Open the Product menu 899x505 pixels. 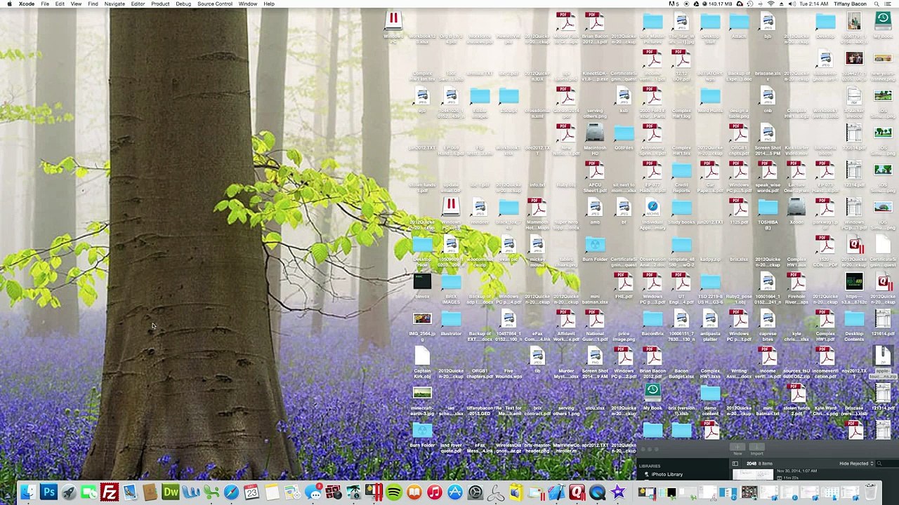[160, 4]
